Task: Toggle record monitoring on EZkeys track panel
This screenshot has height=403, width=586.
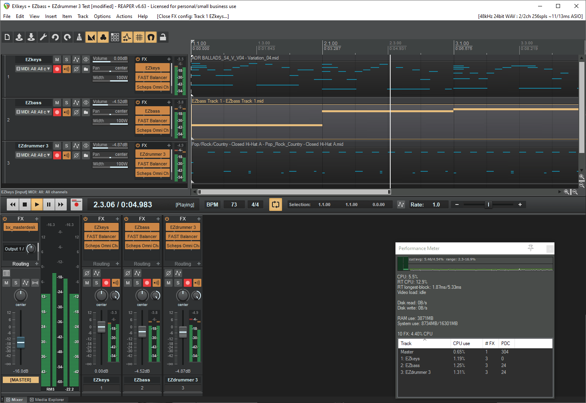Action: tap(67, 69)
